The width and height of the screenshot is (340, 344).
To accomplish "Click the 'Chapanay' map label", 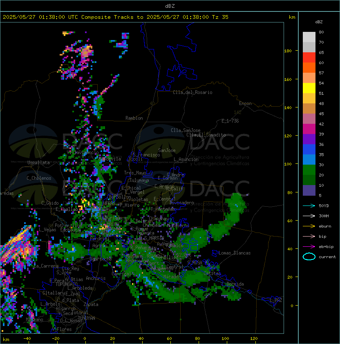I will pos(159,219).
